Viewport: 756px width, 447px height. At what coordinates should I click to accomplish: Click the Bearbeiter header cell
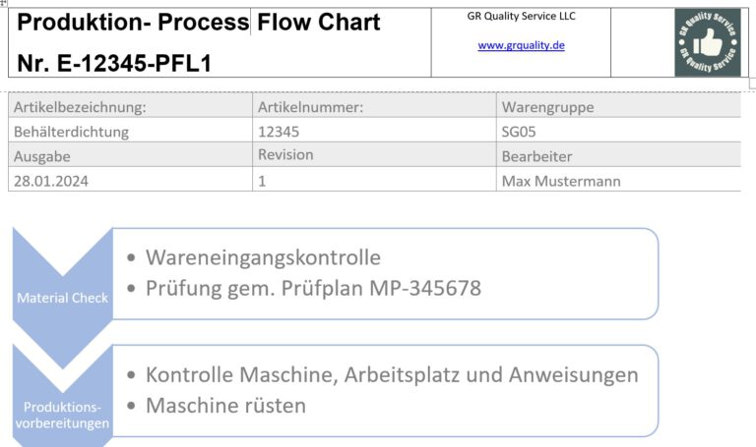click(x=618, y=155)
